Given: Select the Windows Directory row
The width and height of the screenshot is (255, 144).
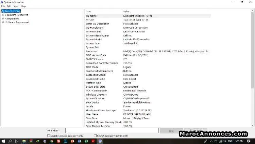Looking at the screenshot, I should coord(148,95).
